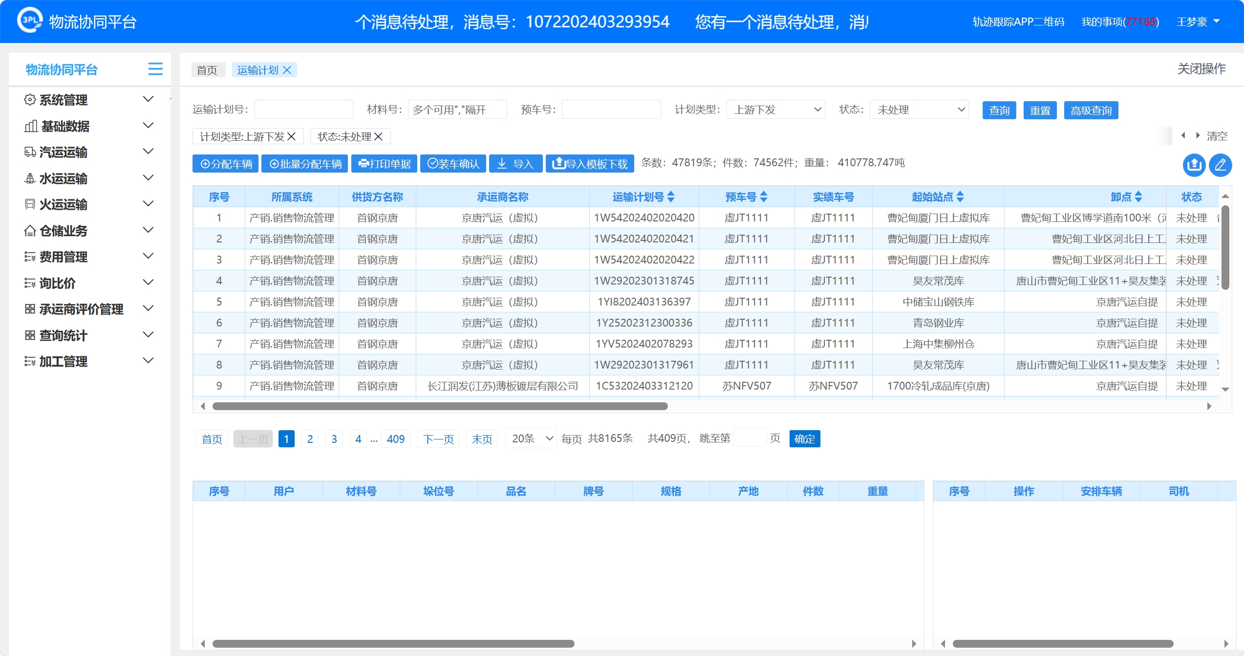Sort by 运输计划号 column arrows

click(671, 197)
